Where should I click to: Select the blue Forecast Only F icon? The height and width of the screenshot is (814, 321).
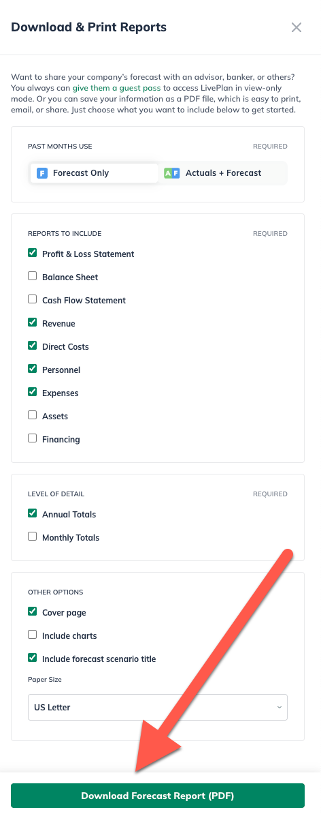pos(42,173)
